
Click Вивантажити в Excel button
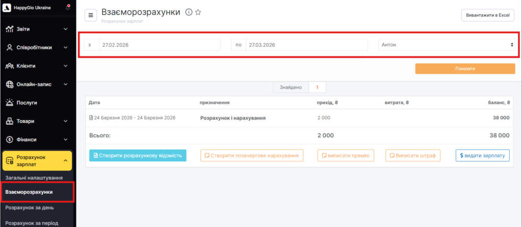click(487, 15)
